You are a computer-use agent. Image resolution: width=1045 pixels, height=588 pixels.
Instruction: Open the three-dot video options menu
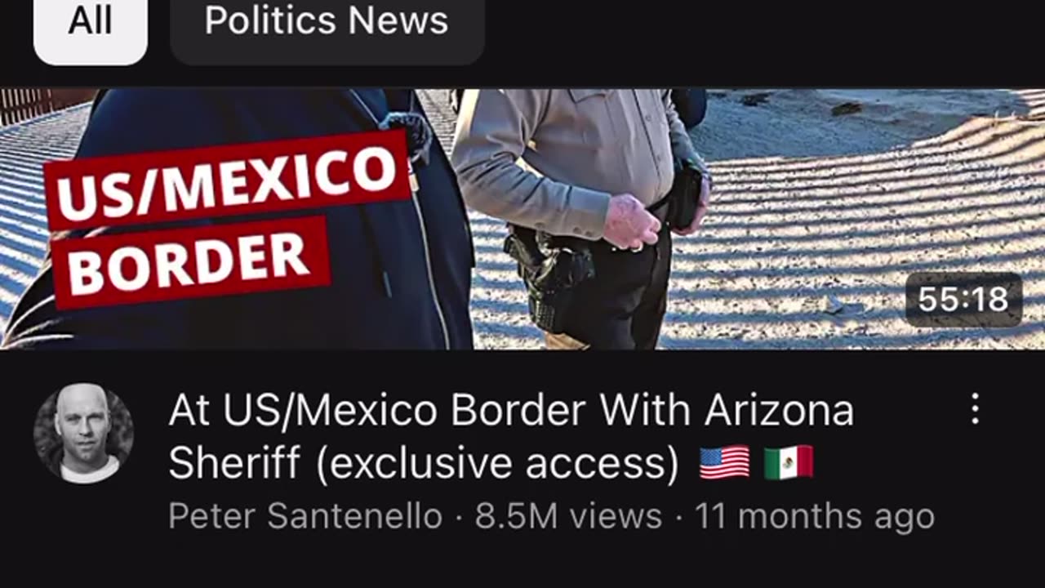[975, 408]
